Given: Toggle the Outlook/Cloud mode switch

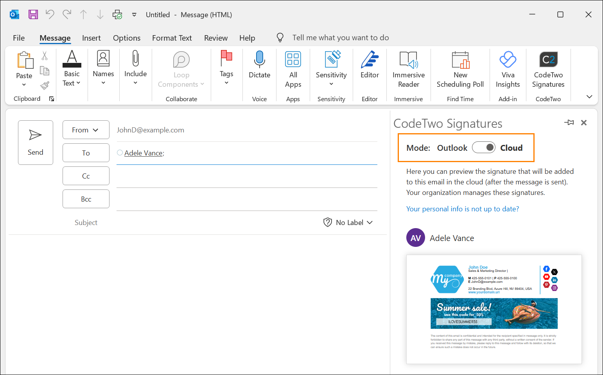Looking at the screenshot, I should pyautogui.click(x=484, y=147).
